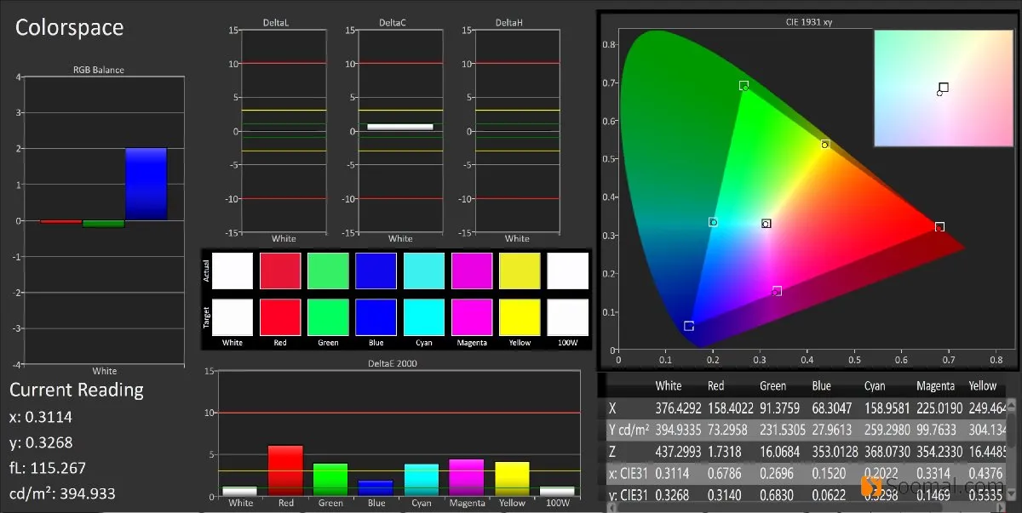This screenshot has height=513, width=1022.
Task: Click the green primary marker on CIE chart
Action: click(744, 86)
